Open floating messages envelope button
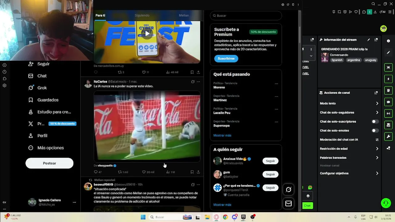This screenshot has height=222, width=395. click(x=288, y=203)
